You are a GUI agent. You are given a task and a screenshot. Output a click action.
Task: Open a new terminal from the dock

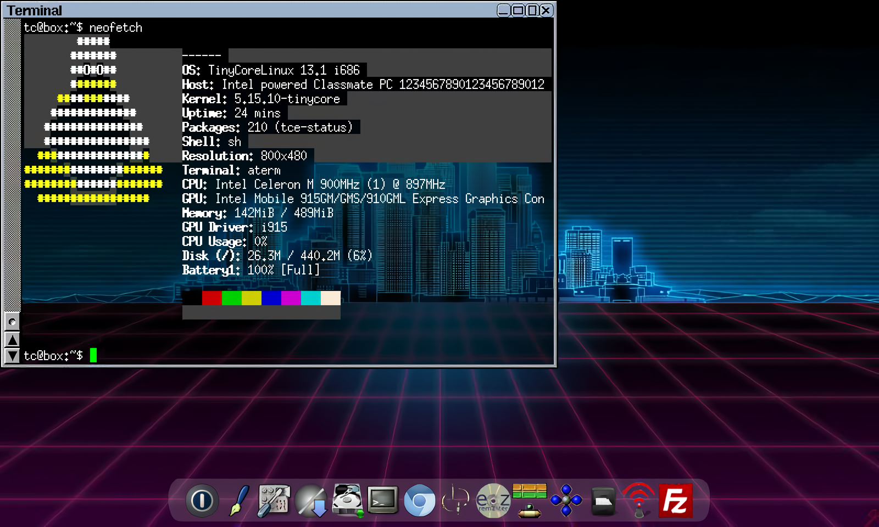pos(383,500)
